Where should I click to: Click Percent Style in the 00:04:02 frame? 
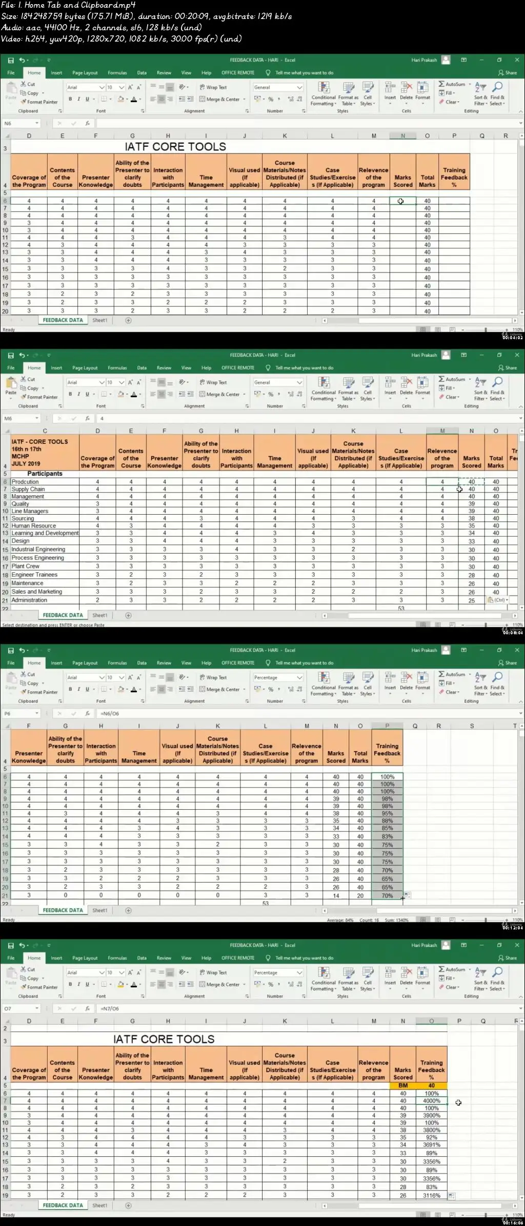pos(271,99)
